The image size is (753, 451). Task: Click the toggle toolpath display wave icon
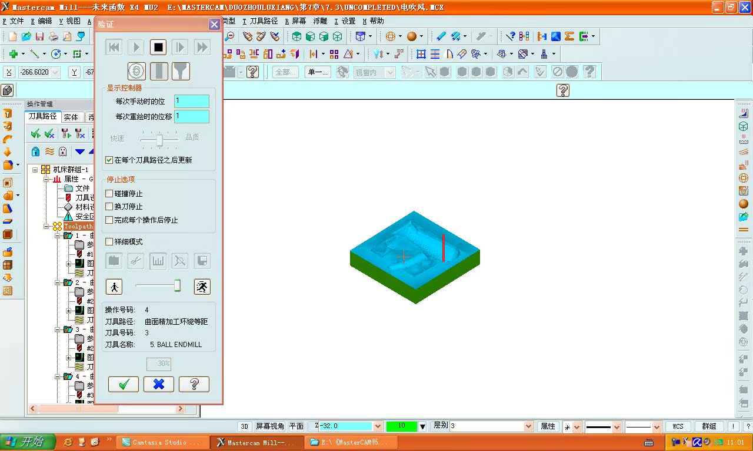[x=49, y=152]
